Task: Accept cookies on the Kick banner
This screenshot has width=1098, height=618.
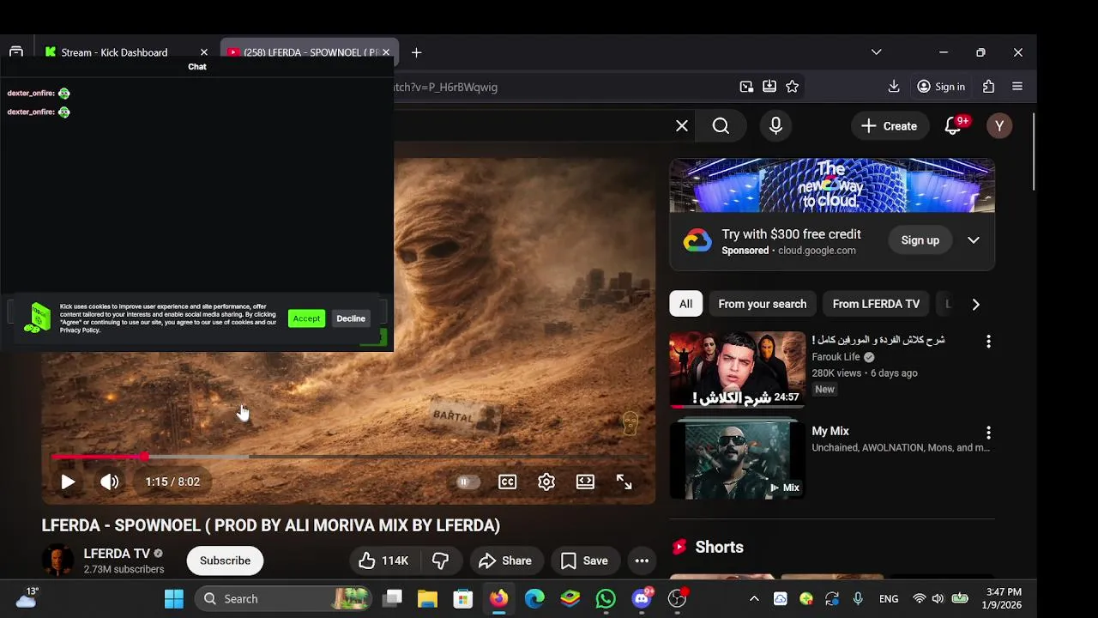Action: point(306,318)
